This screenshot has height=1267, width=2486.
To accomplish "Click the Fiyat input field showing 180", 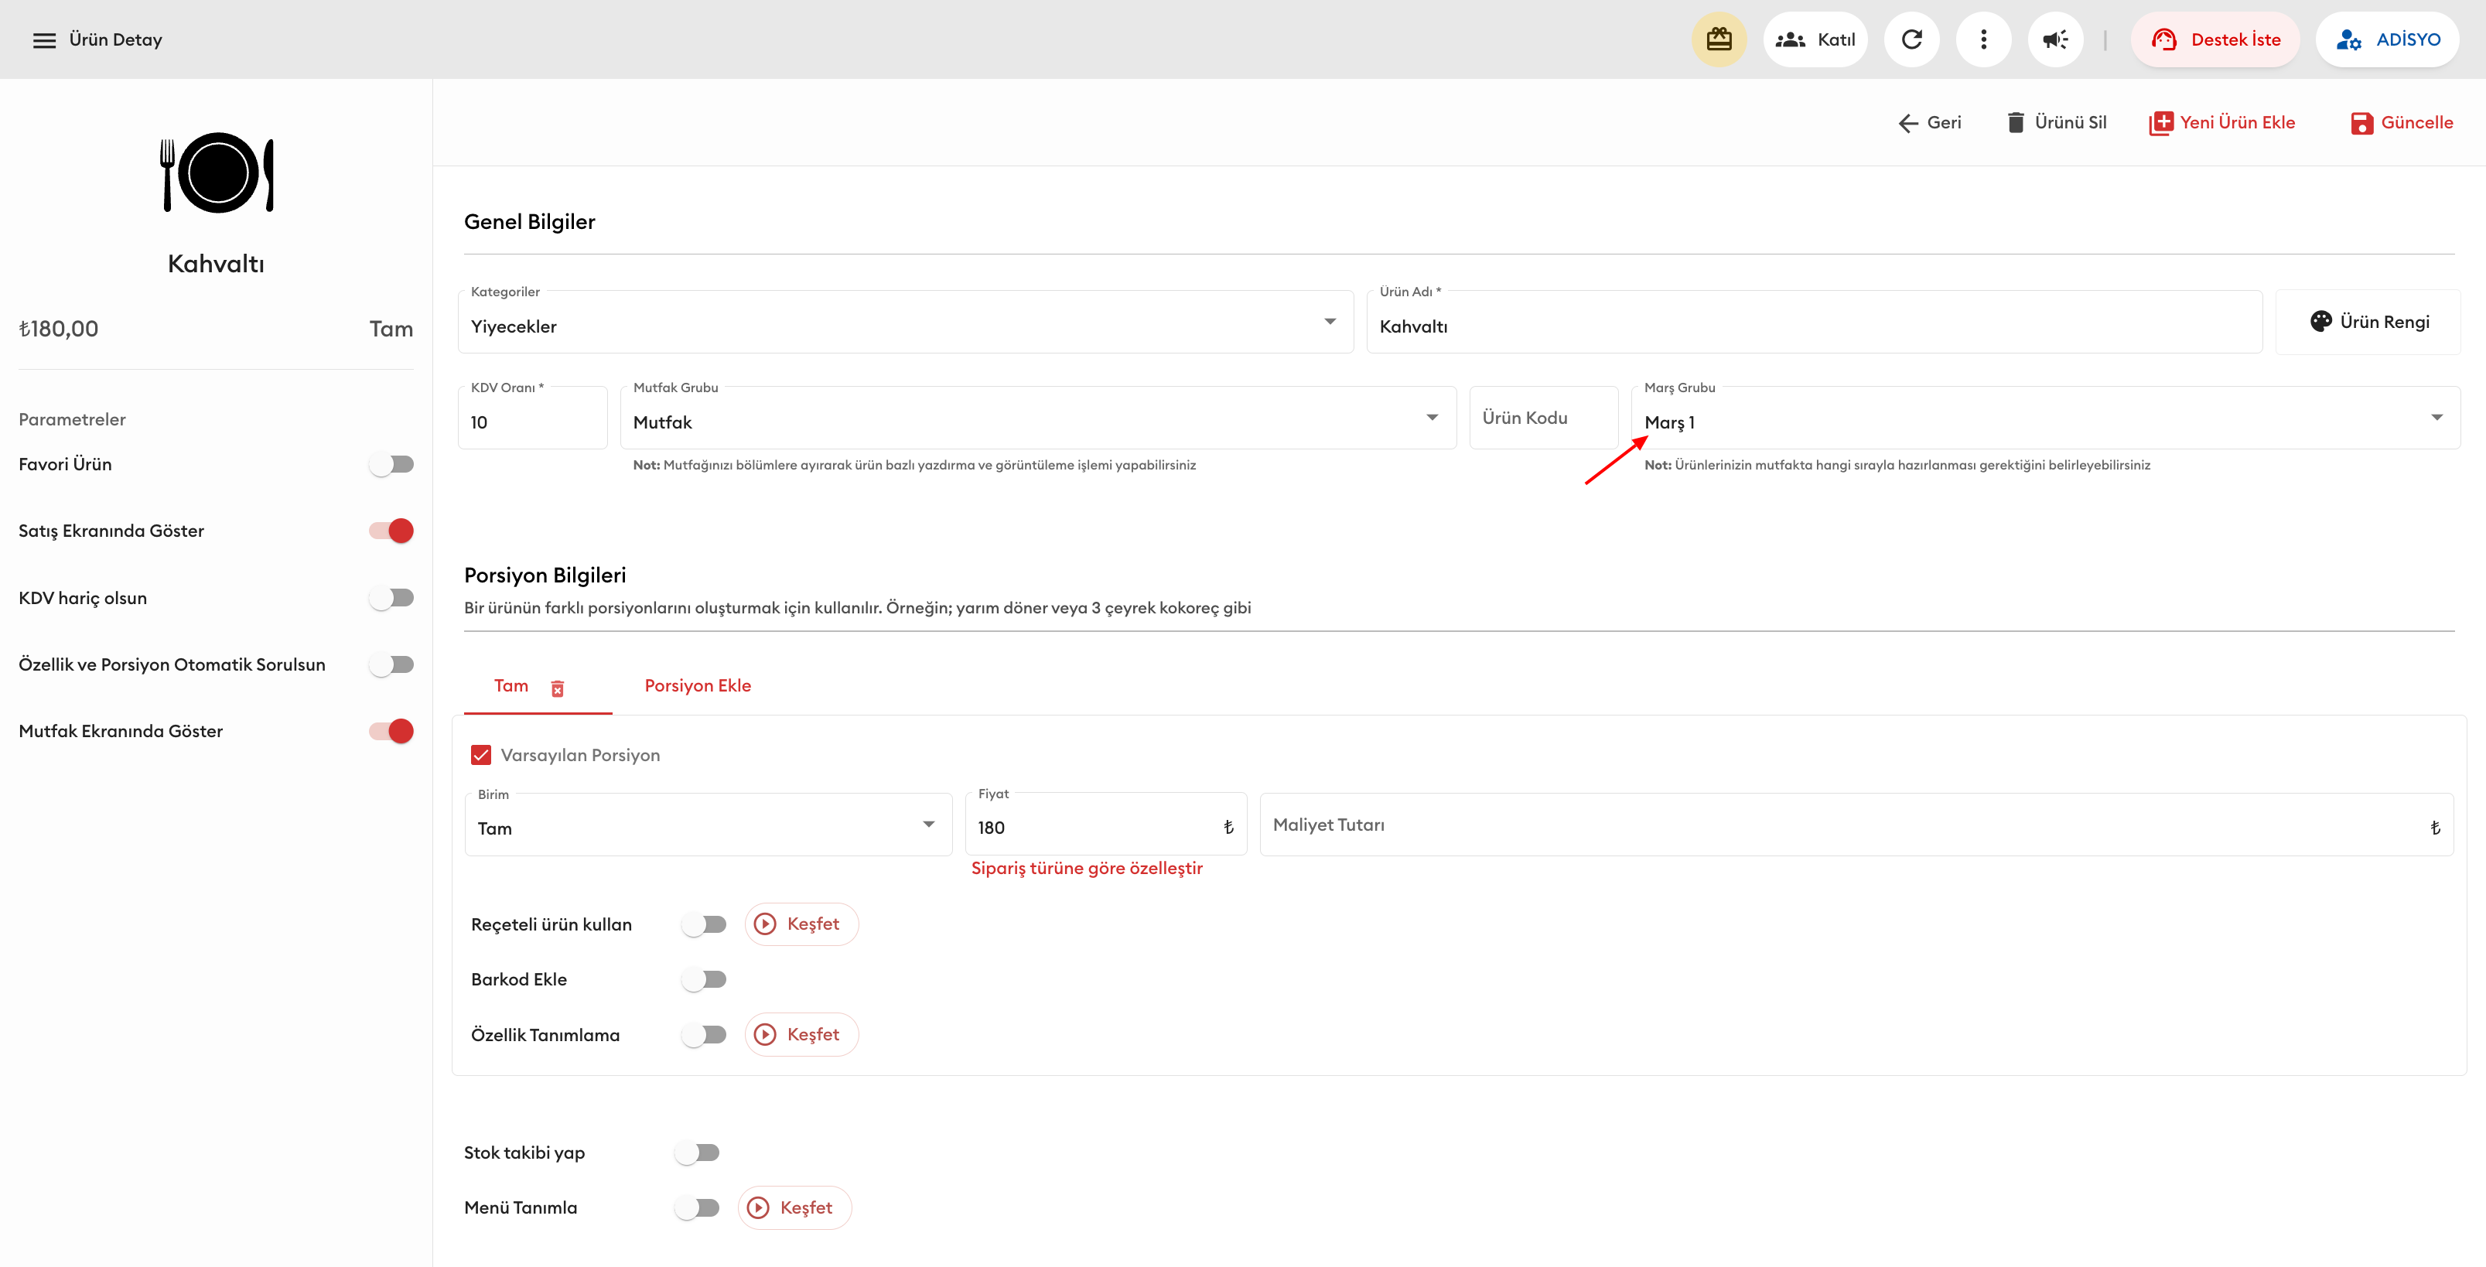I will tap(1106, 825).
